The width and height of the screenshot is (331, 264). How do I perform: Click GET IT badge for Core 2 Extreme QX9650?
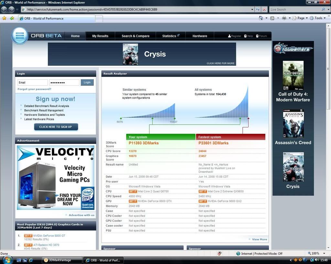point(203,191)
